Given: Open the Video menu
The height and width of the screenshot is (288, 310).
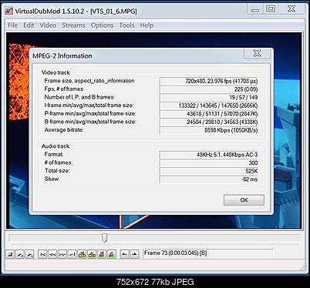Looking at the screenshot, I should pos(48,25).
